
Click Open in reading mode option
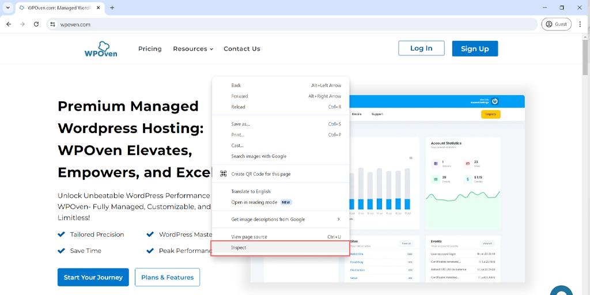pos(254,202)
